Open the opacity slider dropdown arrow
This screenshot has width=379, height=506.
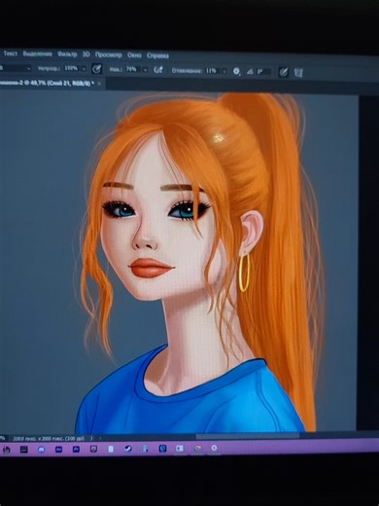pos(84,69)
